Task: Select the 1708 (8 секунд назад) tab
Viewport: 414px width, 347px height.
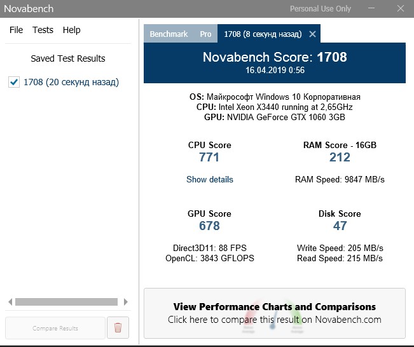Action: tap(261, 34)
